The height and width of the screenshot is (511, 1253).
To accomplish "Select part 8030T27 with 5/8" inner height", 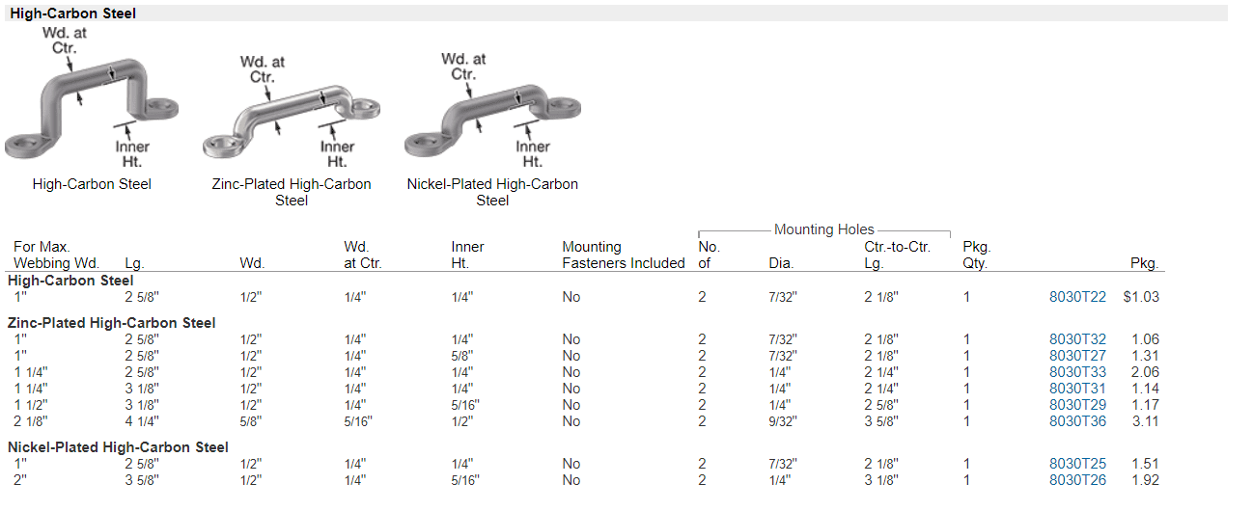I will 1077,356.
